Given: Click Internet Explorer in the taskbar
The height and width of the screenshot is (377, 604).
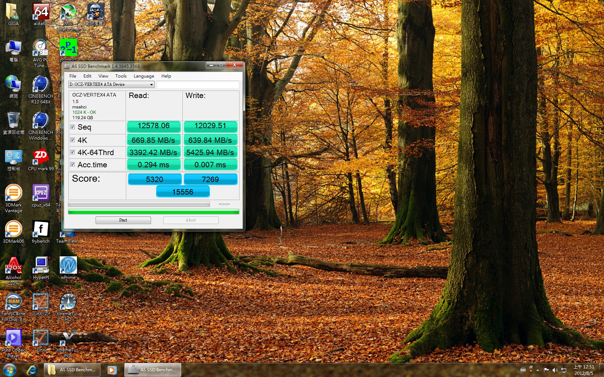Looking at the screenshot, I should 32,369.
